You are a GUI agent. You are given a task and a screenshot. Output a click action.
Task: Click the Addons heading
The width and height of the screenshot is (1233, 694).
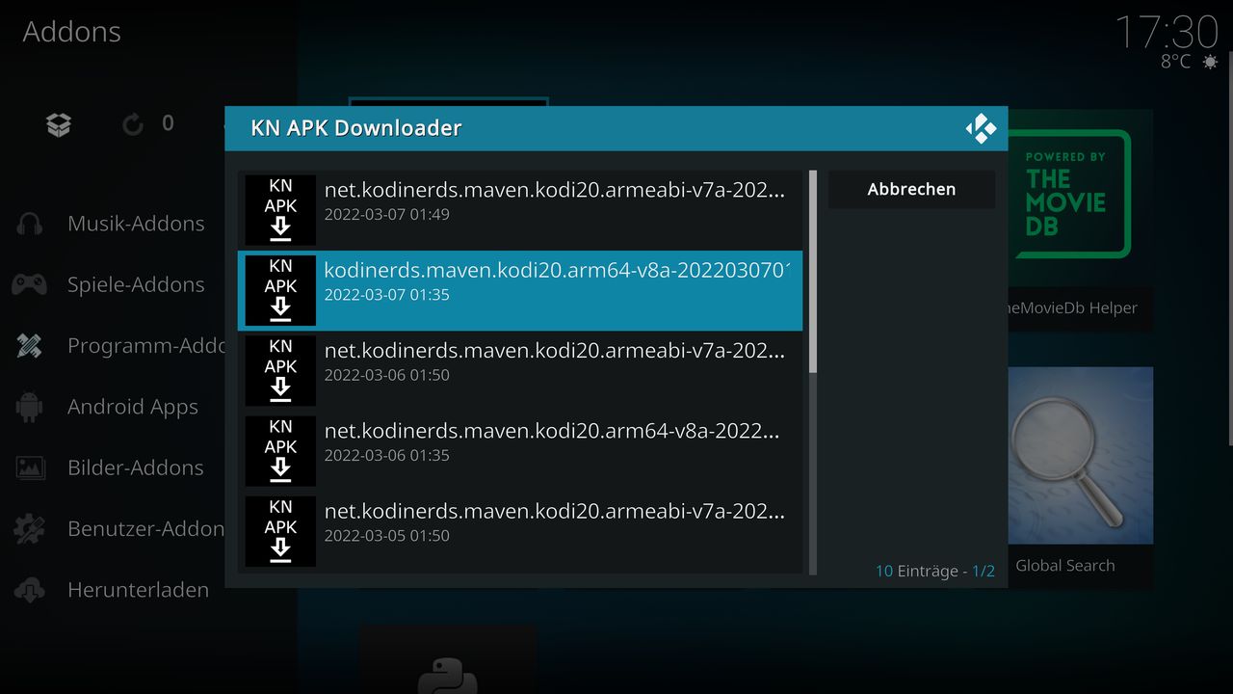click(72, 32)
